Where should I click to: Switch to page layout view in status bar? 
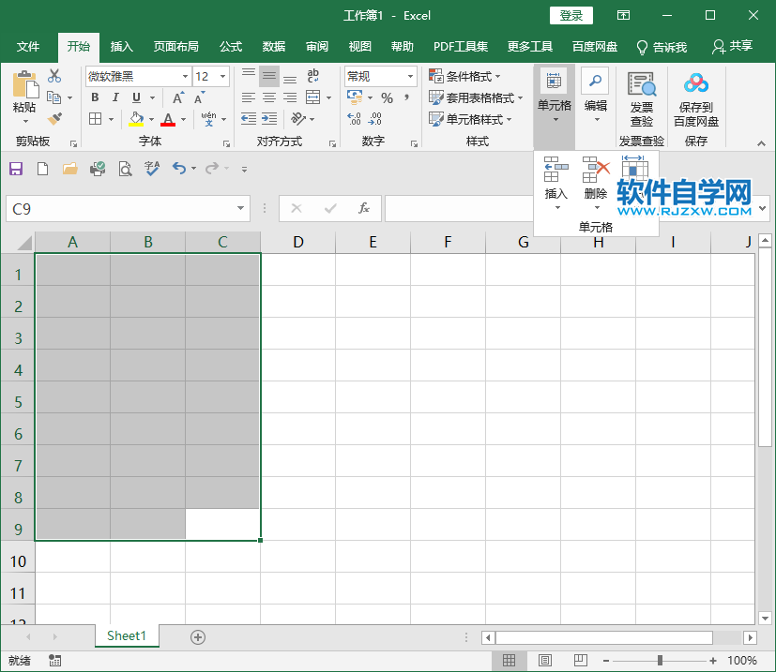544,660
